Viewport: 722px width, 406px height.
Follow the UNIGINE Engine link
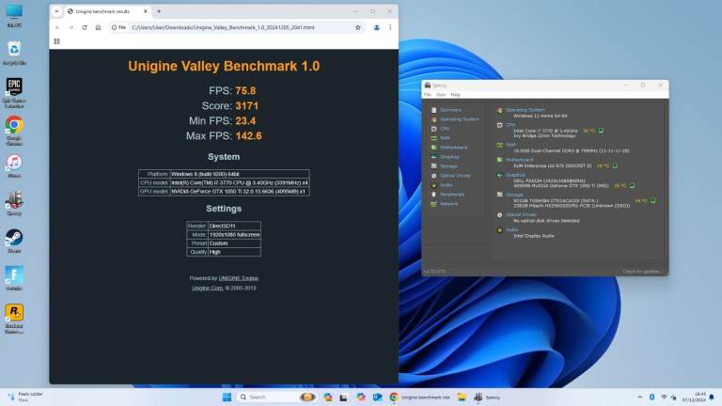(238, 278)
